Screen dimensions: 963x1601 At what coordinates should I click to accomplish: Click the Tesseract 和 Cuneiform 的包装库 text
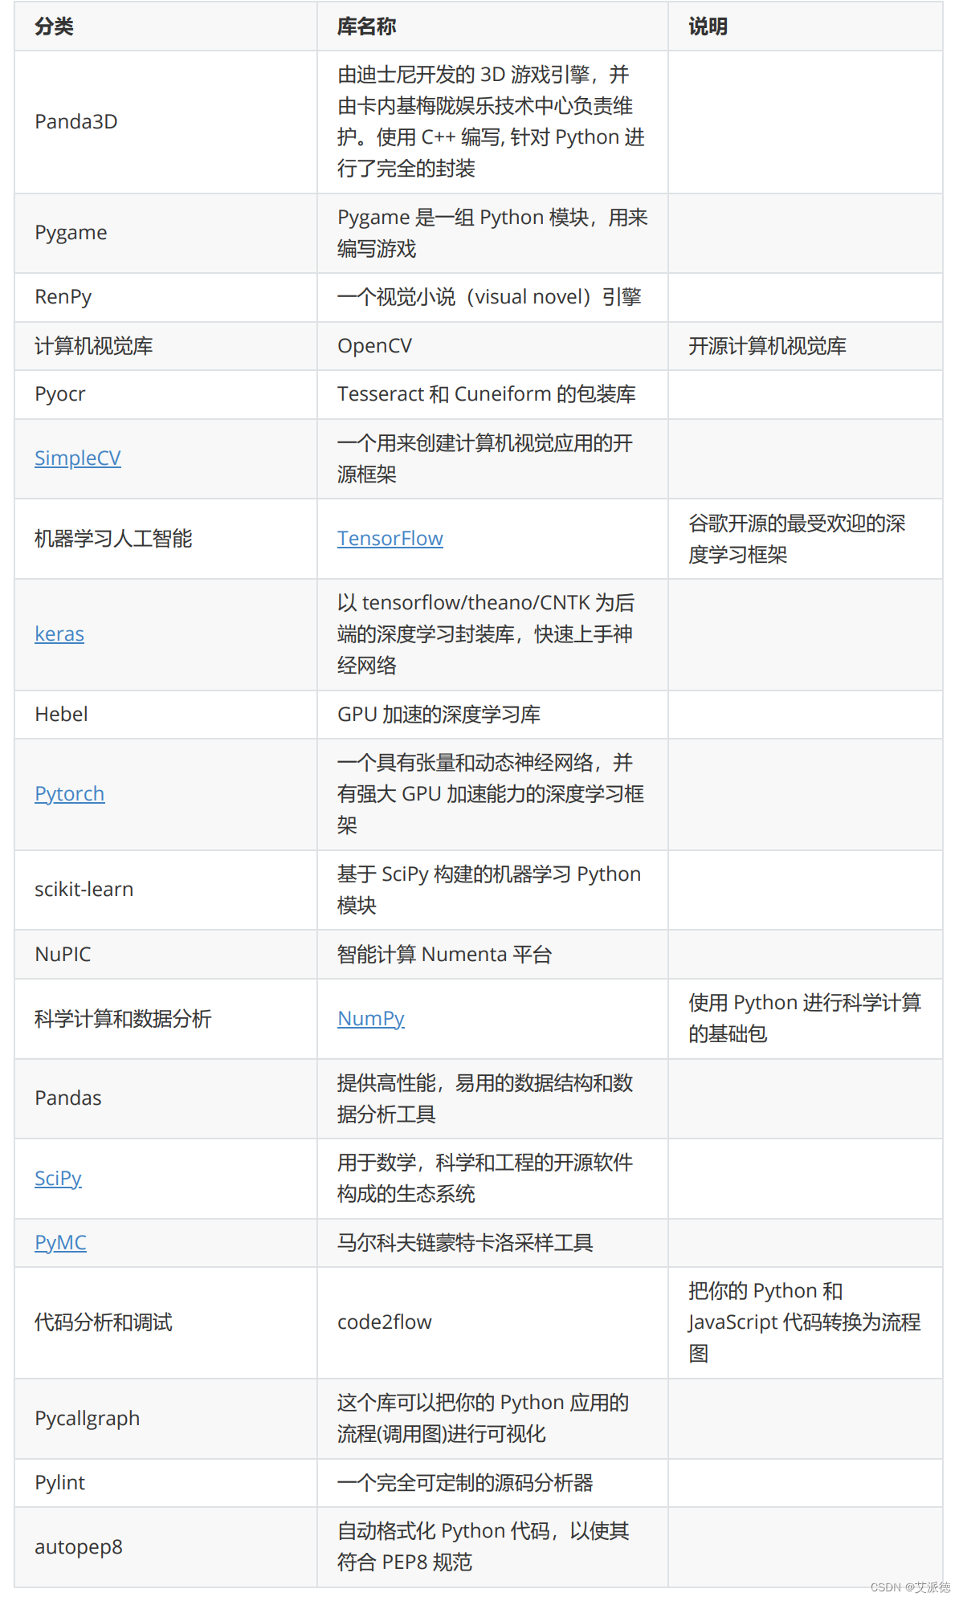click(486, 394)
